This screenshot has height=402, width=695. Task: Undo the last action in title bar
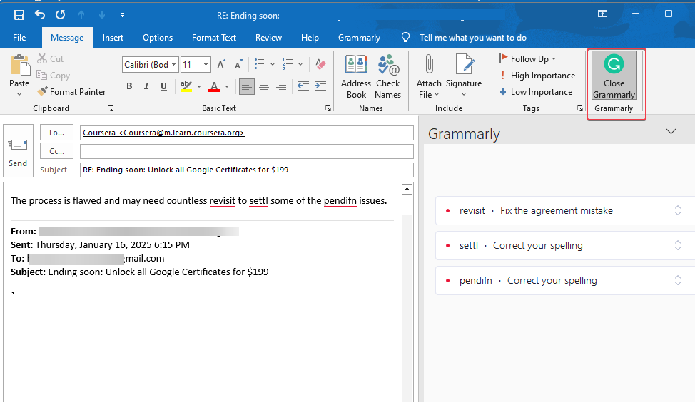coord(40,15)
